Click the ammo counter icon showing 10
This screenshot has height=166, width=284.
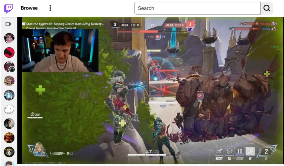pyautogui.click(x=240, y=151)
